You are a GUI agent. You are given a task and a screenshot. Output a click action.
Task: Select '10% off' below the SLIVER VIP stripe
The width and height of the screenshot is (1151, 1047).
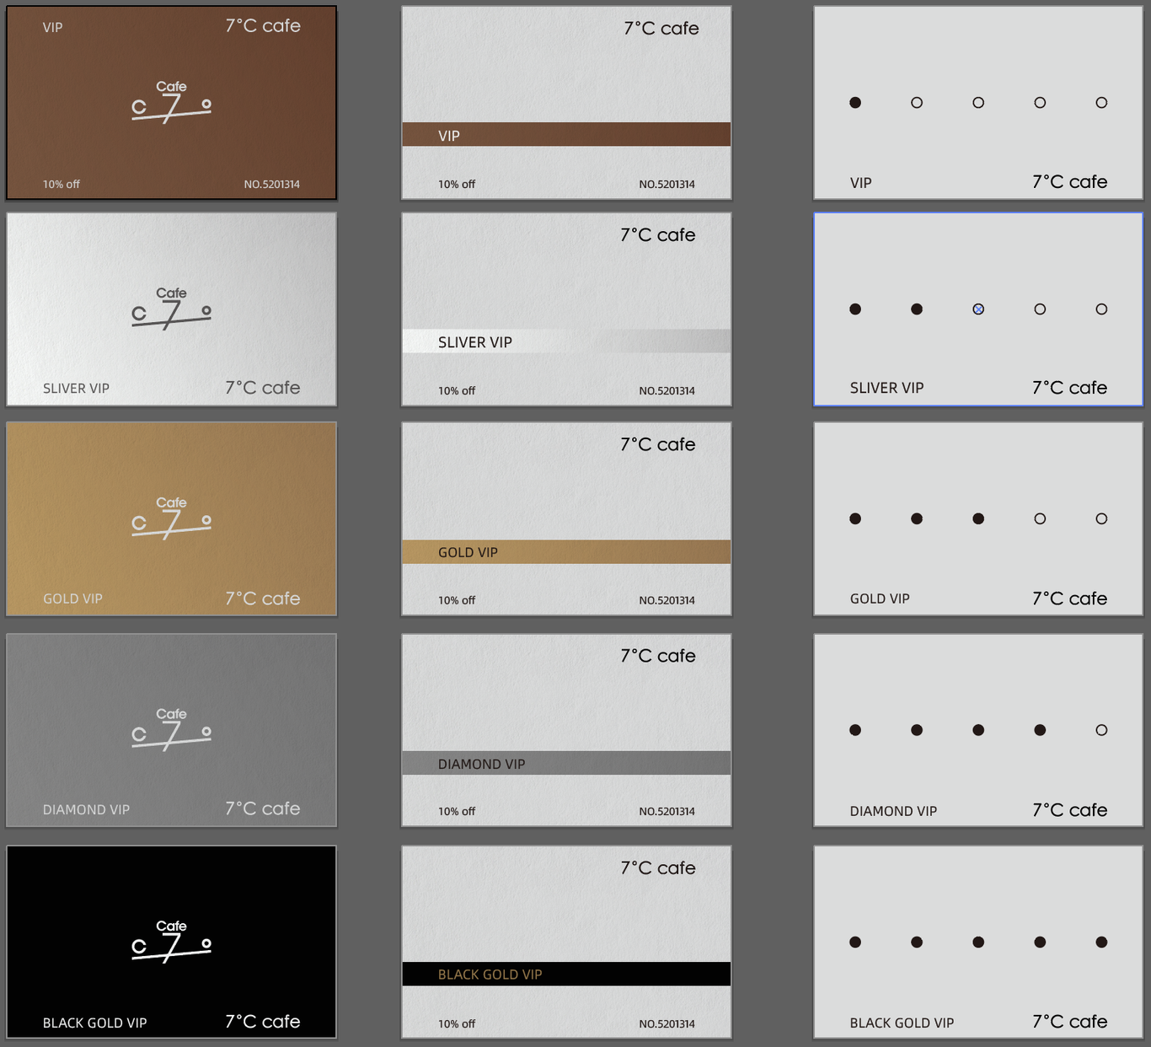pyautogui.click(x=457, y=391)
